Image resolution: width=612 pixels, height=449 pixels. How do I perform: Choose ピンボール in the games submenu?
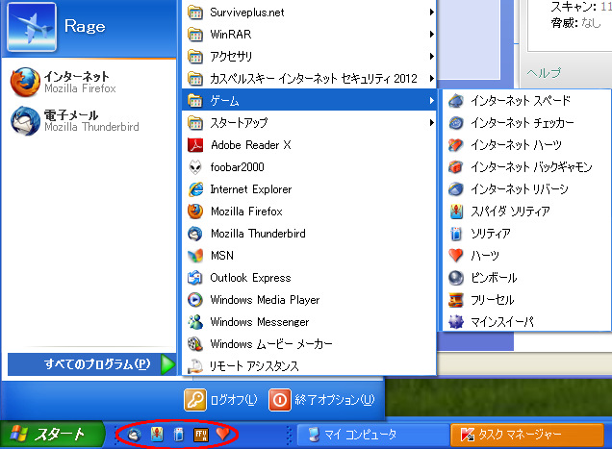[497, 277]
